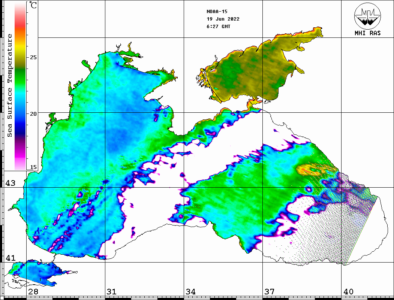Click the '20' tick on color scale
394x300 pixels.
click(x=33, y=114)
